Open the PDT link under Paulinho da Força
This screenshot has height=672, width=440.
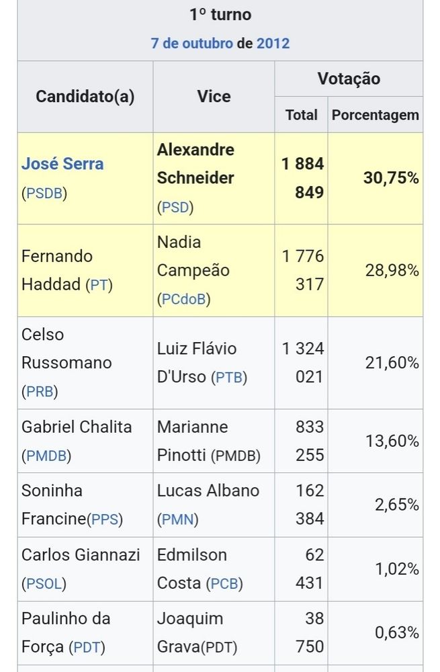[87, 648]
